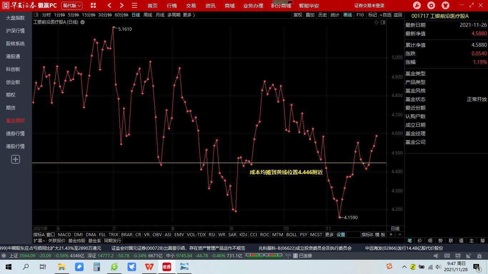Go back with the left arrow
This screenshot has width=488, height=274.
pos(109,5)
